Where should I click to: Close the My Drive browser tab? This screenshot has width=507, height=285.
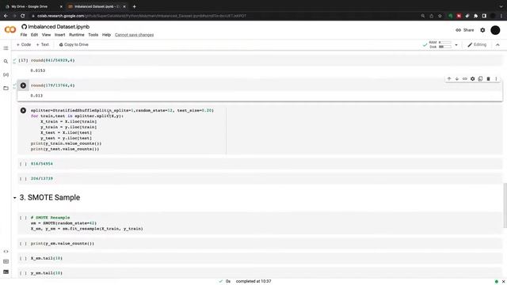click(x=61, y=6)
